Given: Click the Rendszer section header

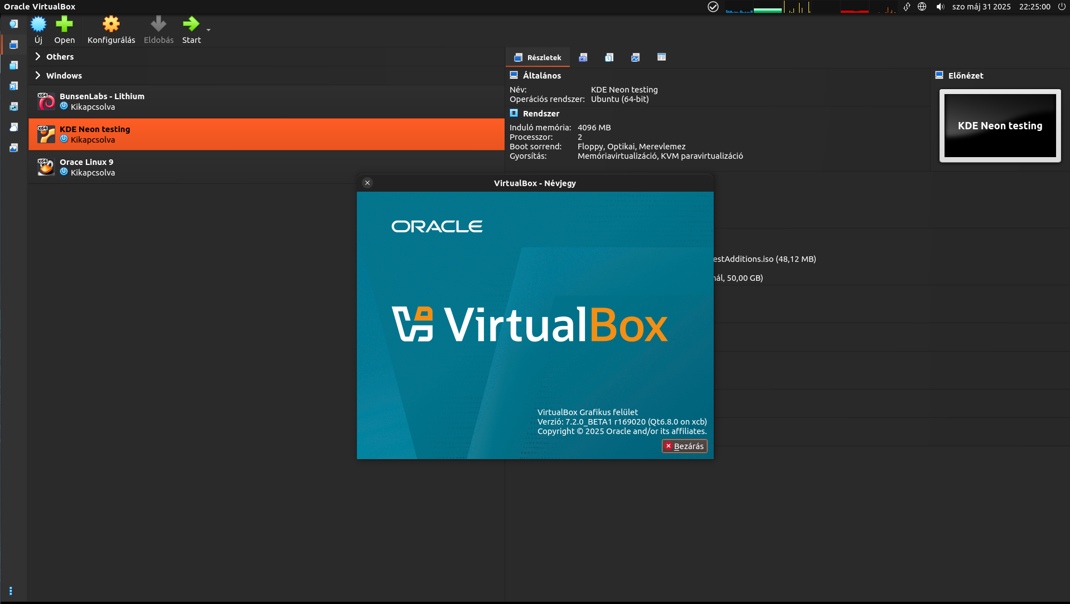Looking at the screenshot, I should point(541,113).
